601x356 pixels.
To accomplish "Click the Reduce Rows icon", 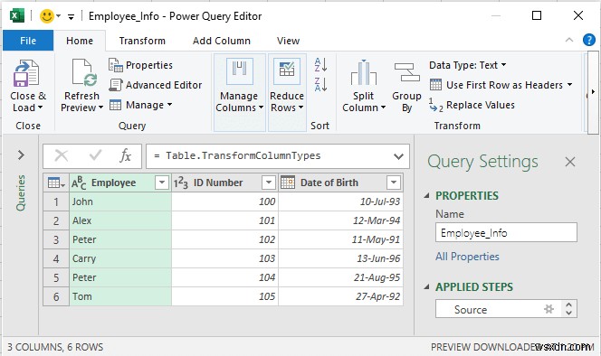I will coord(287,70).
